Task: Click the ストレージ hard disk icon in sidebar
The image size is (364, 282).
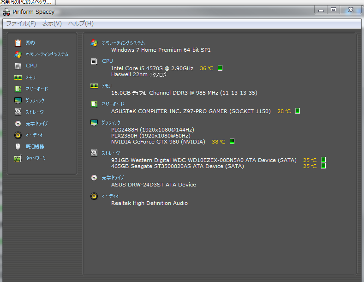Action: [18, 112]
